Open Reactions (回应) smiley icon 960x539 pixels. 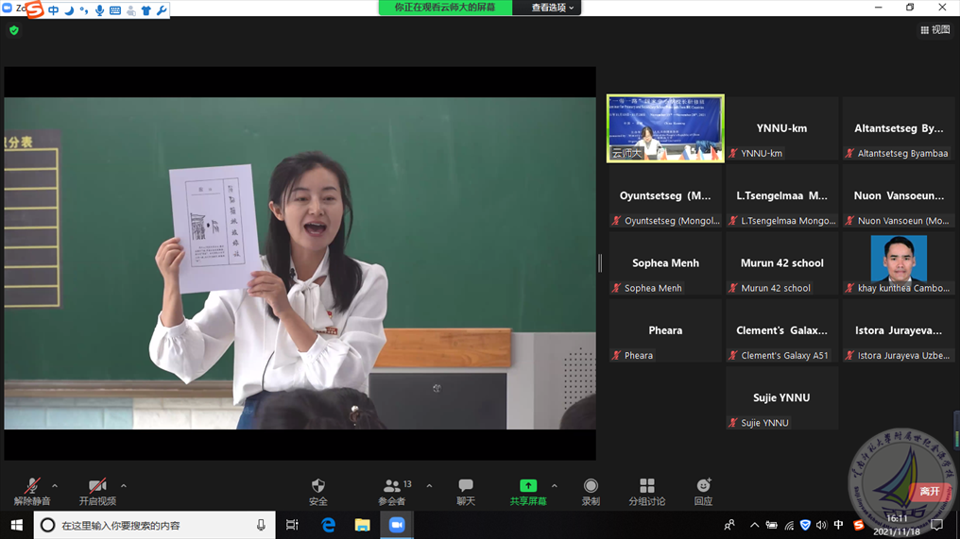[x=703, y=491]
